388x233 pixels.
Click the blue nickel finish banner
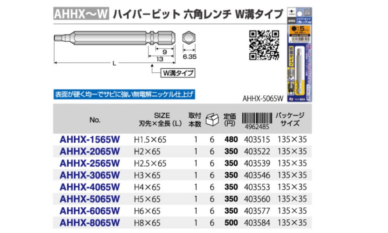tap(124, 94)
